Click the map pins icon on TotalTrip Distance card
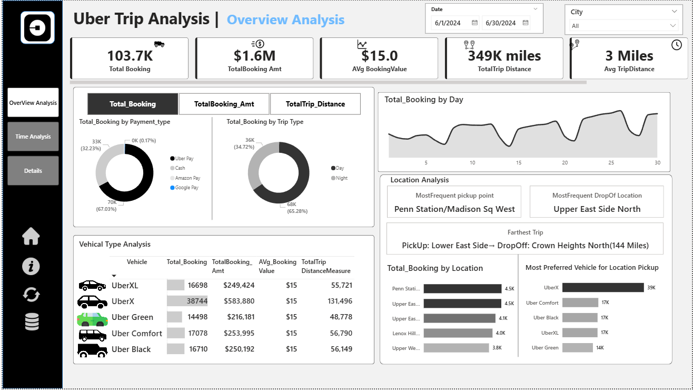 (x=469, y=44)
